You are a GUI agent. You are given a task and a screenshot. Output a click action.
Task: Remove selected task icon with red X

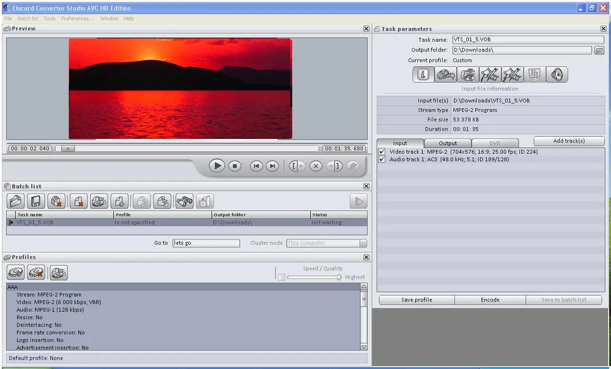tap(78, 201)
